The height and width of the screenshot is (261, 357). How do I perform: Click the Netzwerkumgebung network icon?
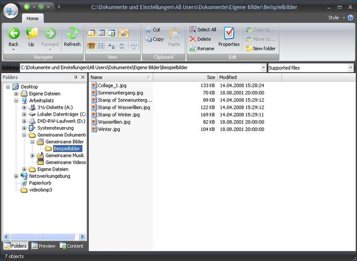(x=24, y=176)
